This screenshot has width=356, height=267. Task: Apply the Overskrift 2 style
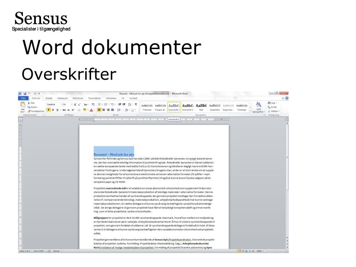(x=187, y=107)
